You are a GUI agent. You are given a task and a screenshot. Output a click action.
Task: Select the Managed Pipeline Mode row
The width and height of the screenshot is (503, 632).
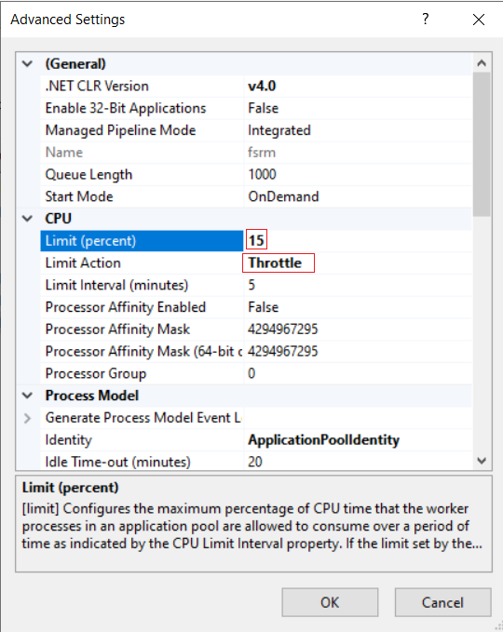(x=256, y=130)
